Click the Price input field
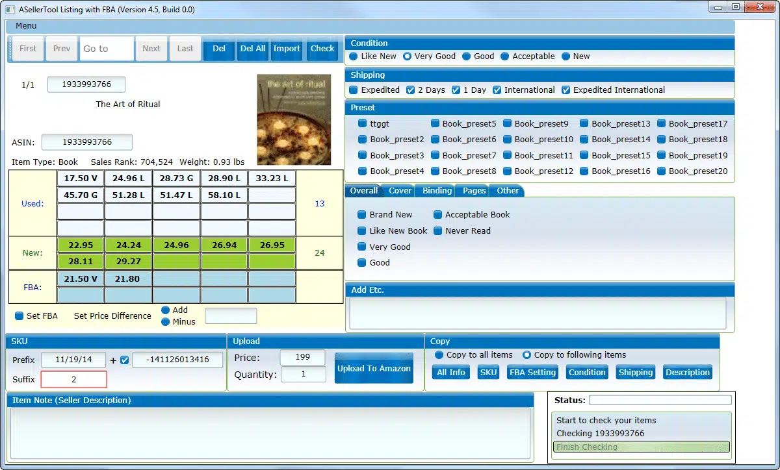Viewport: 780px width, 470px height. (x=303, y=358)
